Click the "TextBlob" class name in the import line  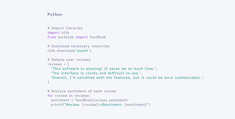97,37
